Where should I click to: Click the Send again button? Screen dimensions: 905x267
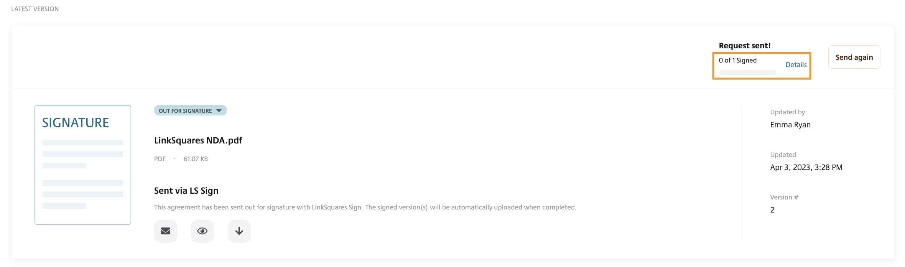click(x=854, y=57)
